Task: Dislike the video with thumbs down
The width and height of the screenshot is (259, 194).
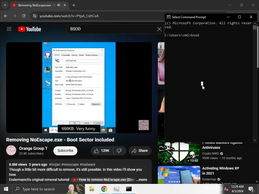Action: pos(119,151)
